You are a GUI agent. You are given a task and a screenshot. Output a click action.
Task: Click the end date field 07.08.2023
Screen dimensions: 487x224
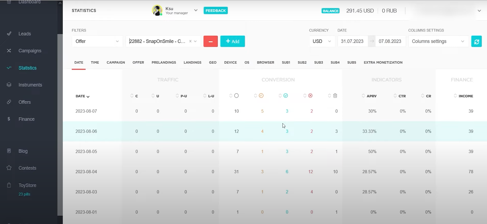coord(390,41)
